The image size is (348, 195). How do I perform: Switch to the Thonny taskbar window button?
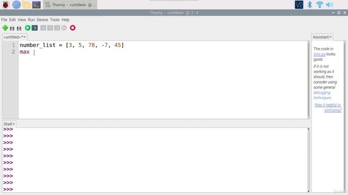click(70, 5)
